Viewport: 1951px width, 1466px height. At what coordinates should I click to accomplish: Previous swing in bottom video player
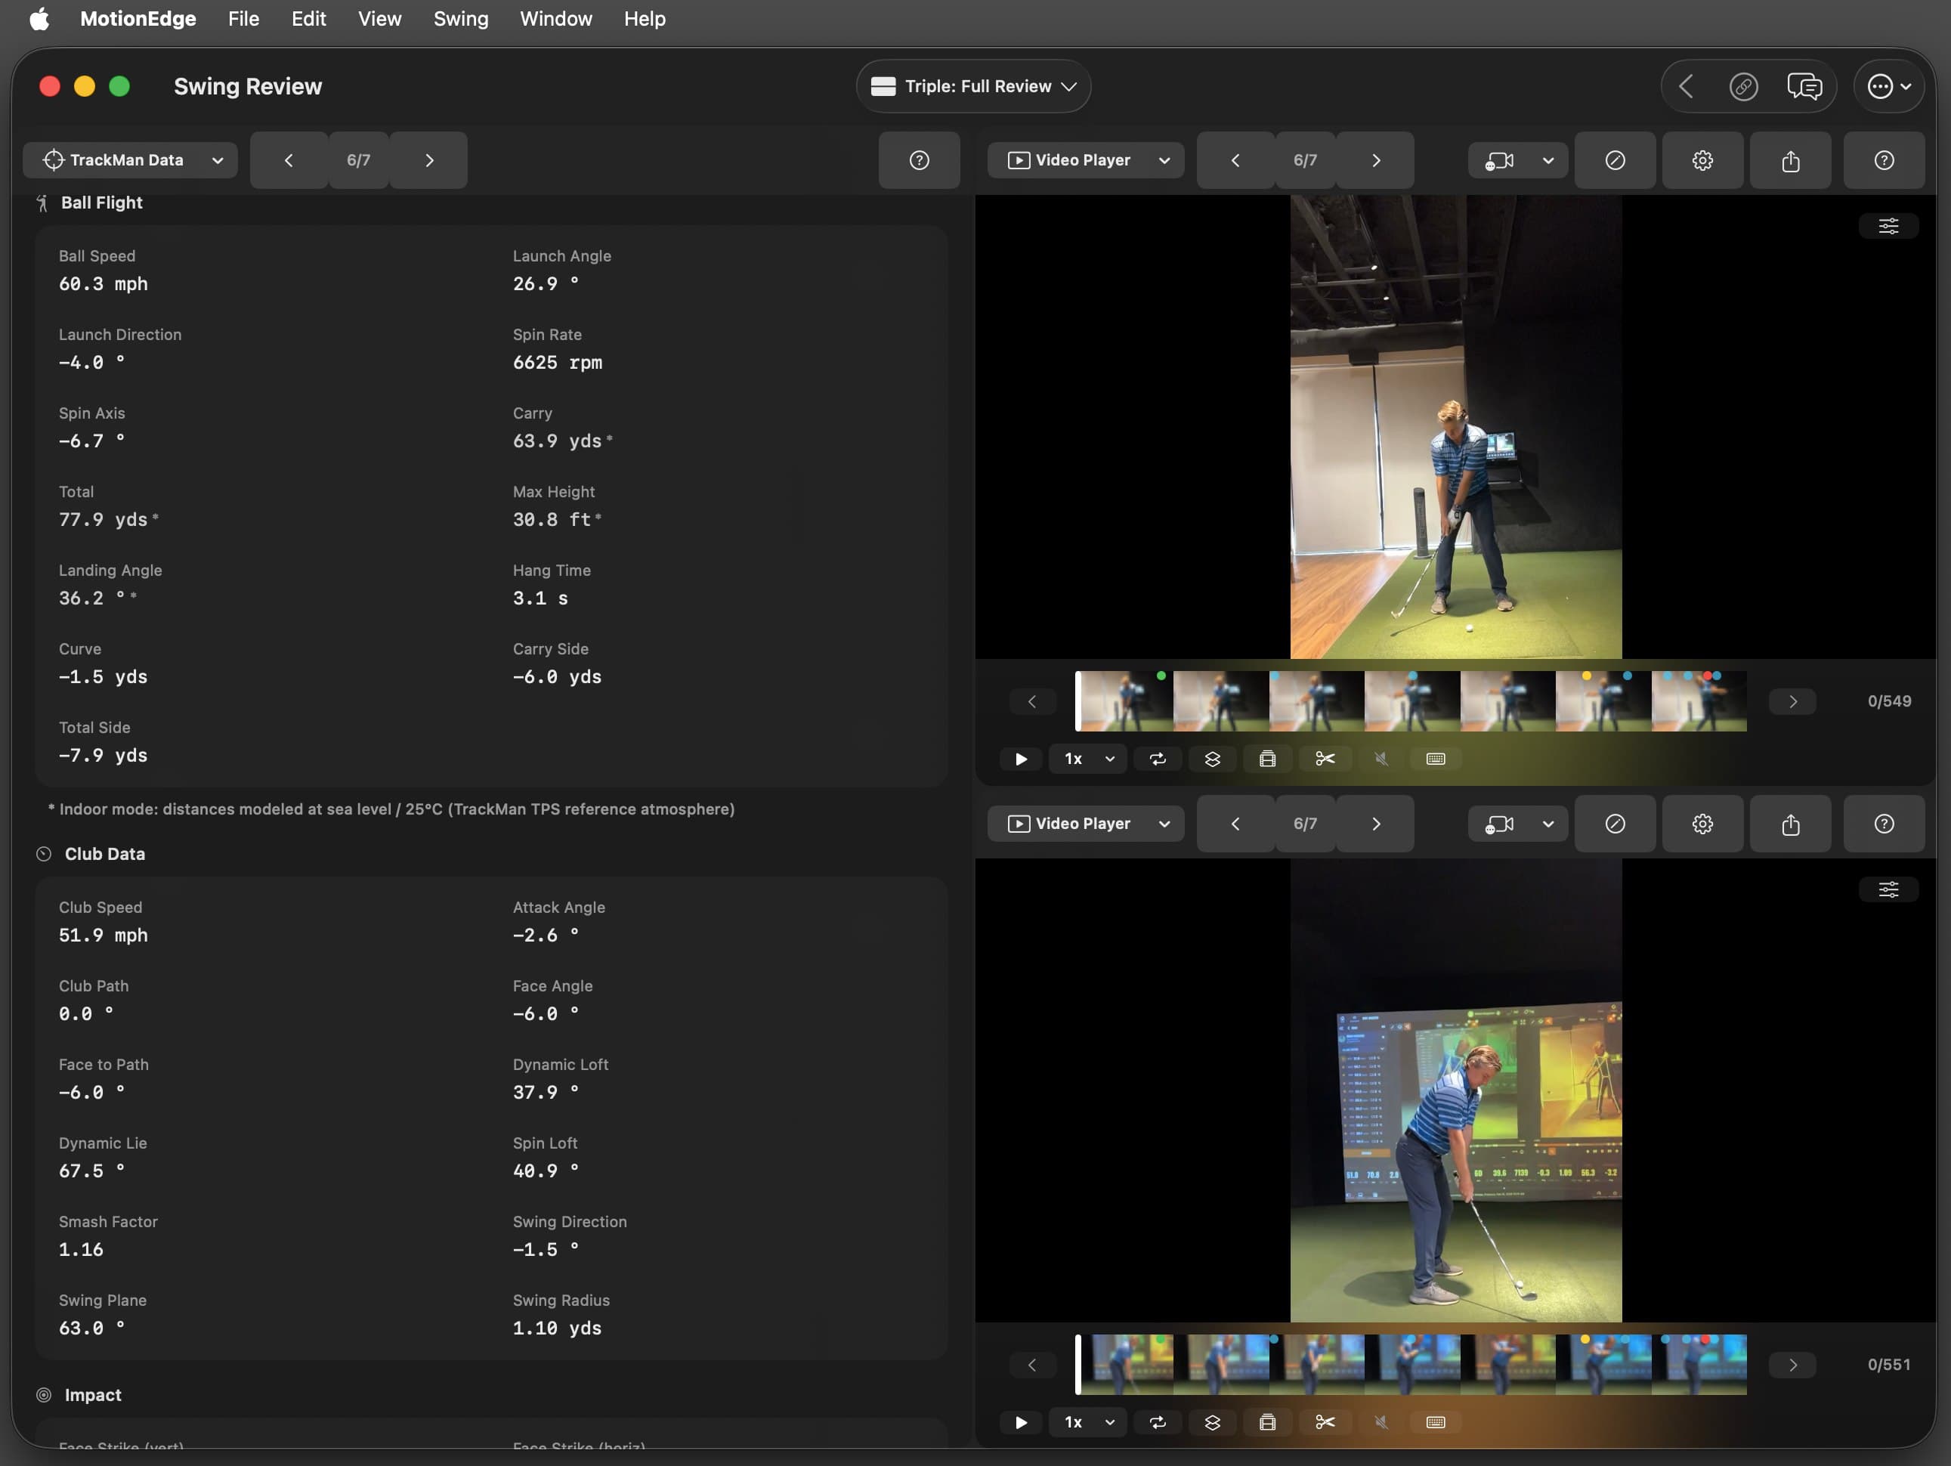pyautogui.click(x=1235, y=823)
